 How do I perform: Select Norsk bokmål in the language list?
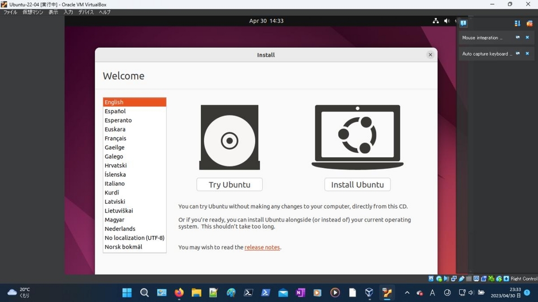pos(134,247)
